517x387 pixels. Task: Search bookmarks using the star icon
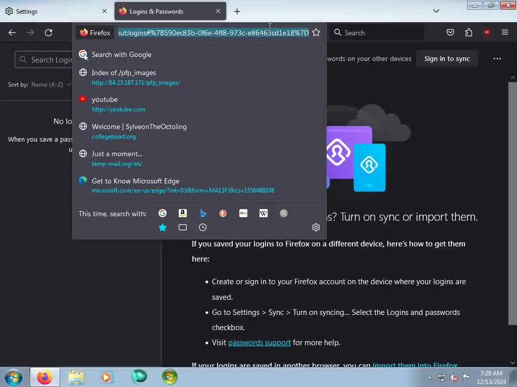[x=162, y=227]
